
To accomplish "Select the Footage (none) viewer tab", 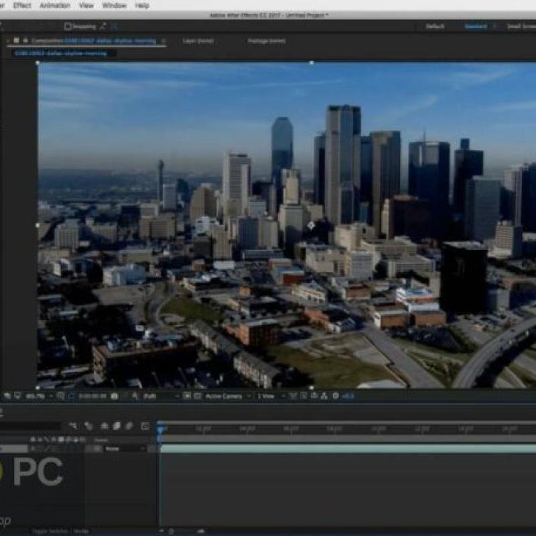I will pyautogui.click(x=267, y=41).
